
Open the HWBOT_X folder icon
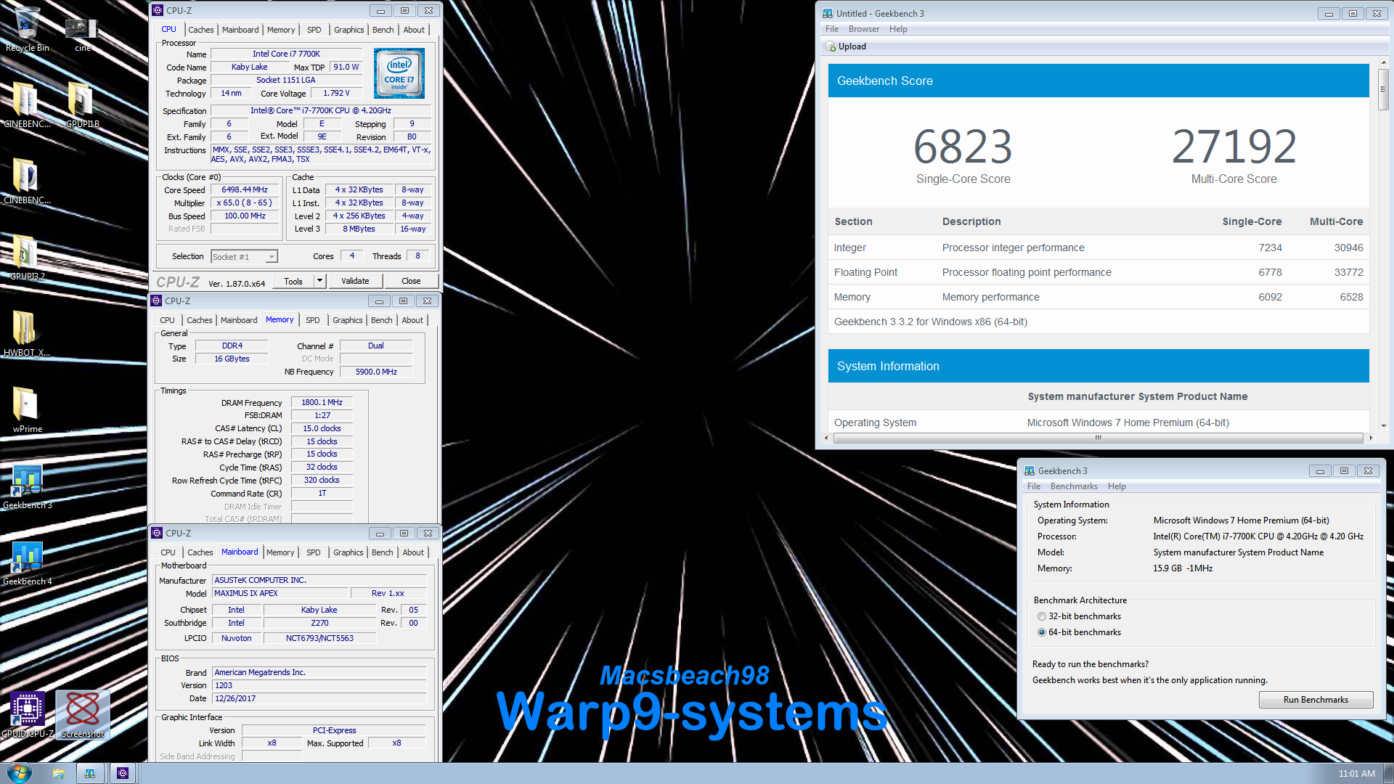(x=27, y=332)
